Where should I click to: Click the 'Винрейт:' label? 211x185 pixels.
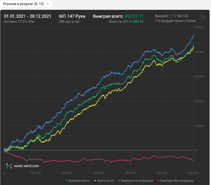(x=162, y=16)
